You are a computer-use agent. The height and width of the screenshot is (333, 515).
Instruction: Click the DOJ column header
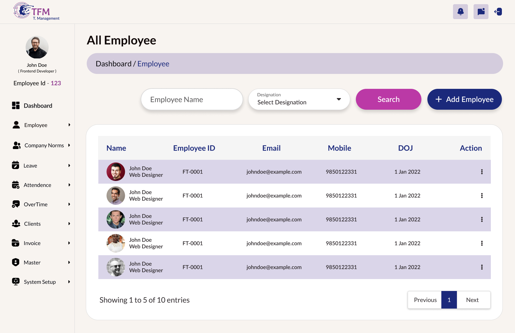click(405, 148)
